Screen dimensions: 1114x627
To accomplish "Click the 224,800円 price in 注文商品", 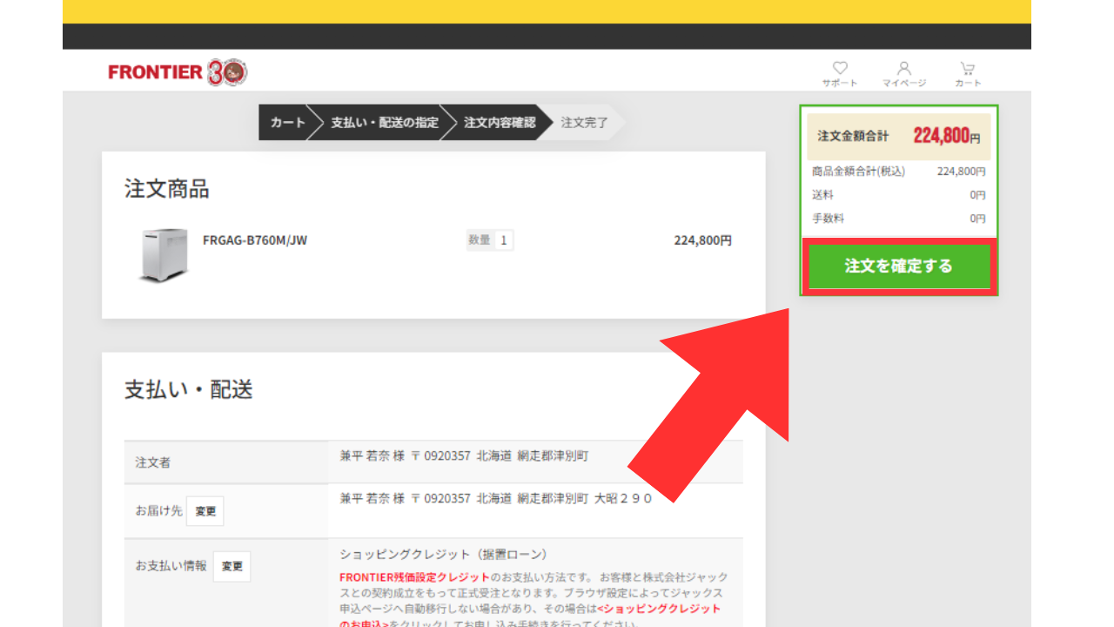I will coord(702,240).
